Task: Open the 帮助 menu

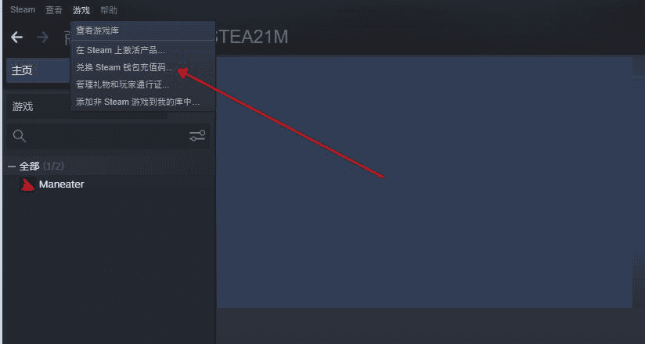Action: [109, 10]
